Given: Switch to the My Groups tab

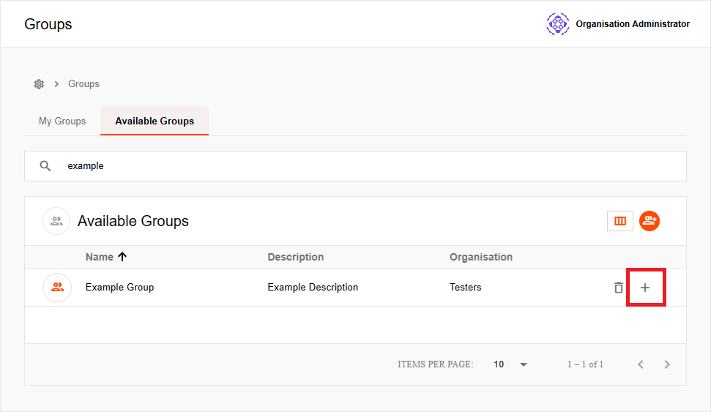Looking at the screenshot, I should click(62, 121).
